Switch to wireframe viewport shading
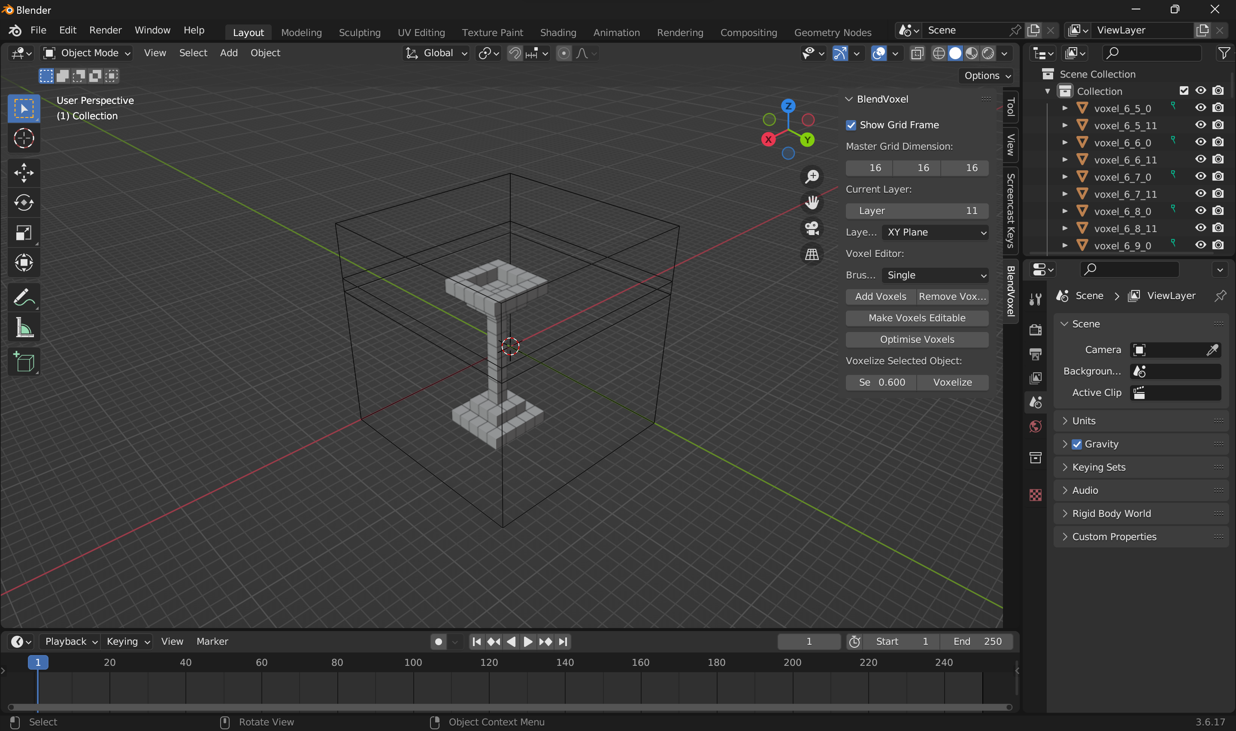 coord(939,53)
